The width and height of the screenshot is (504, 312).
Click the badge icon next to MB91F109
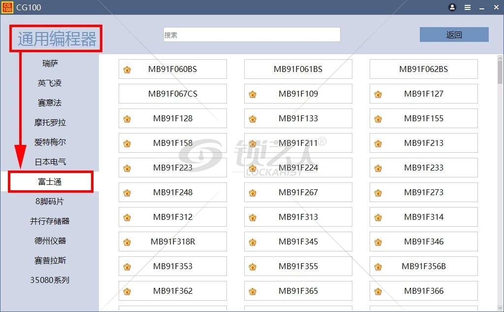pyautogui.click(x=252, y=94)
